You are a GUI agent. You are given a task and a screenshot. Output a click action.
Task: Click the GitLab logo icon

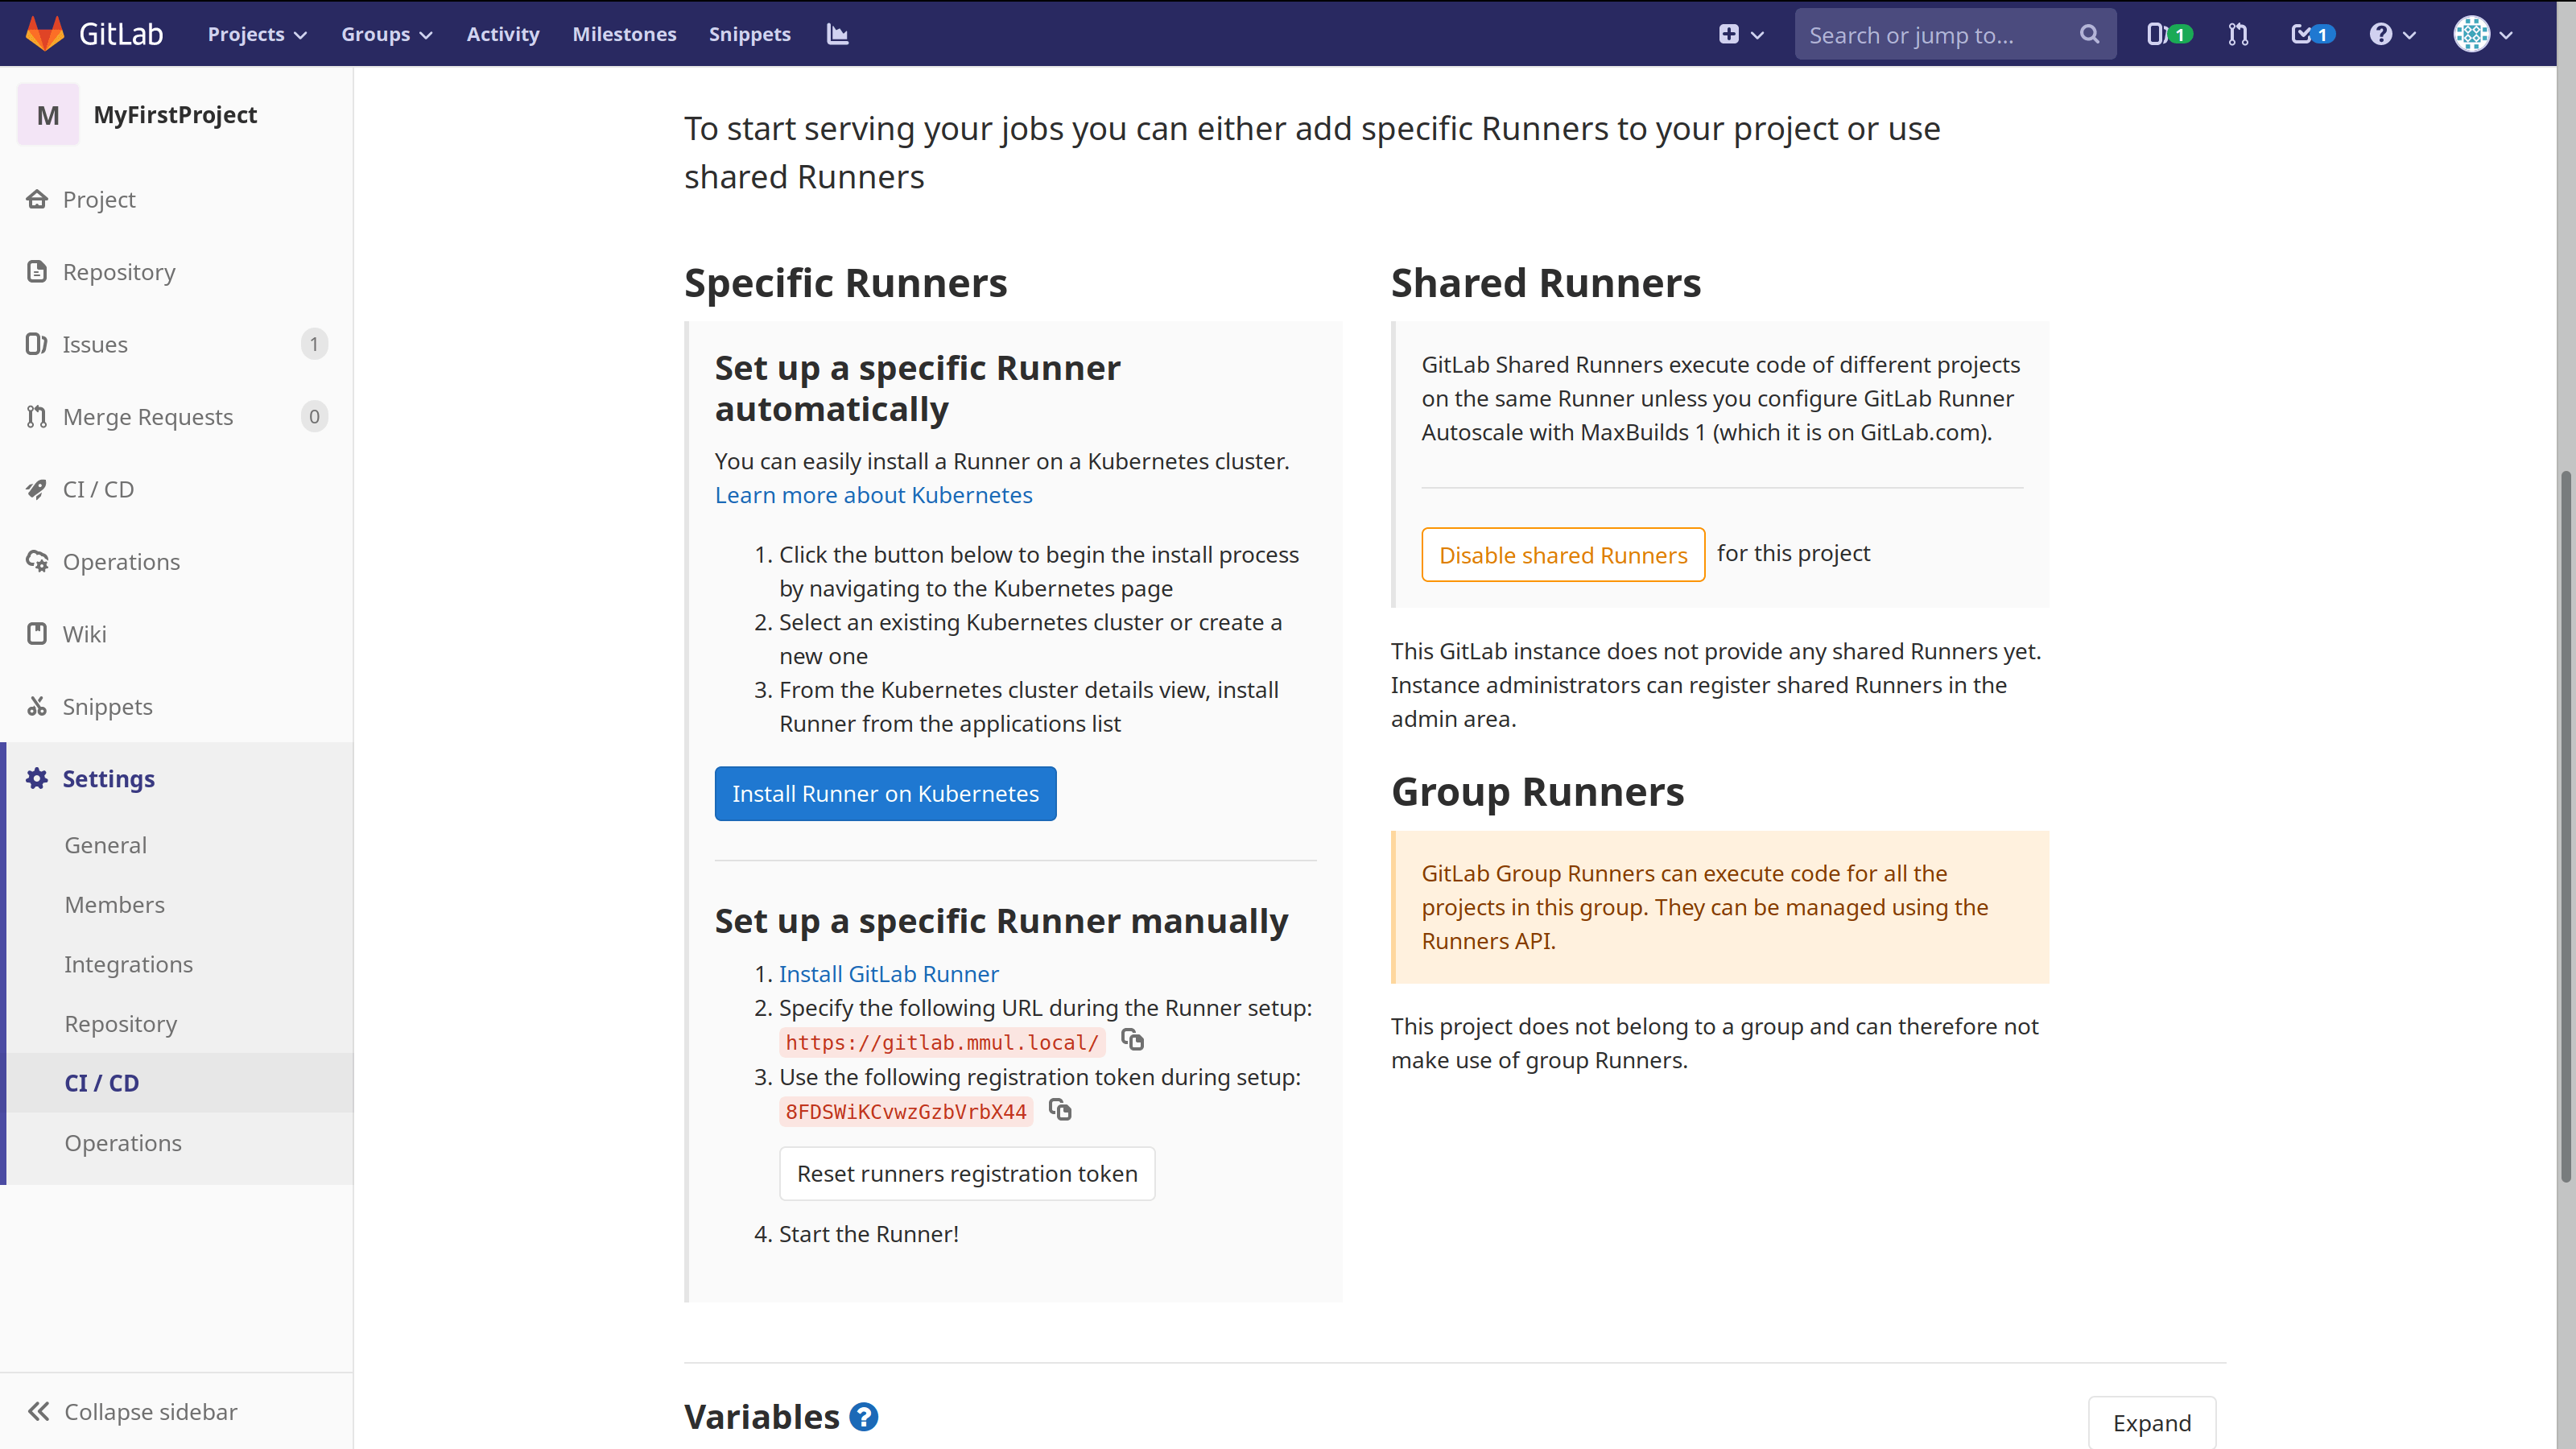click(x=46, y=34)
